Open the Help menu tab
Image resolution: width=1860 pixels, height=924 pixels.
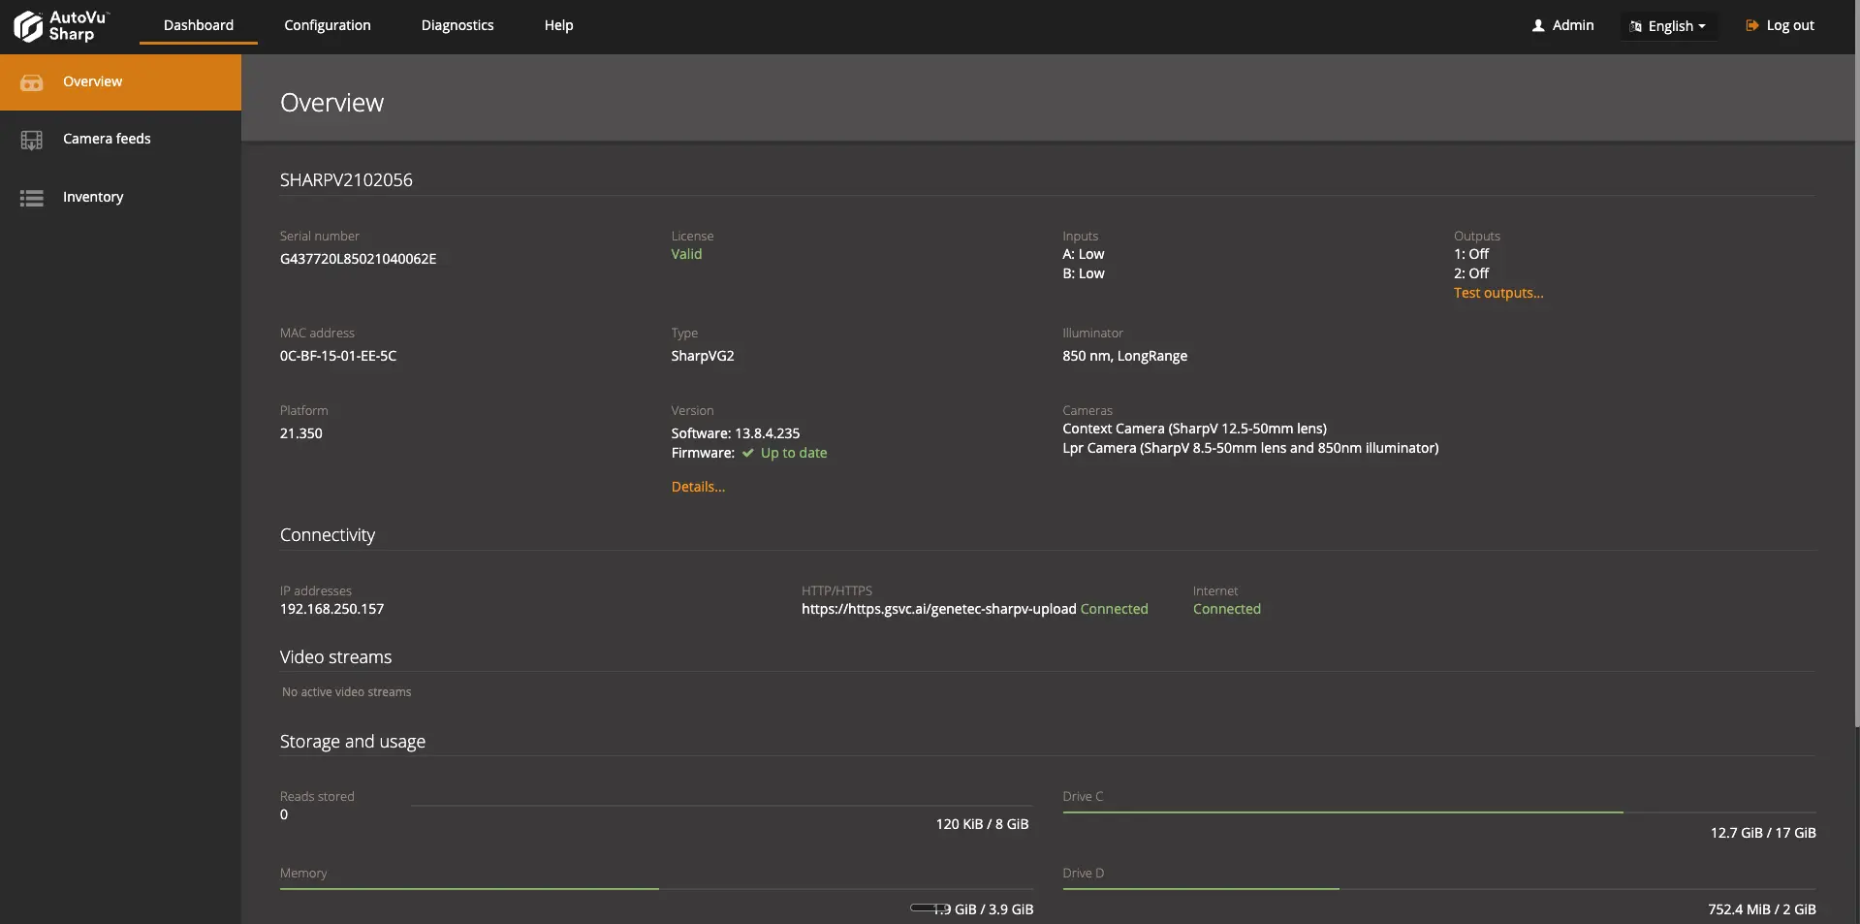click(x=559, y=25)
